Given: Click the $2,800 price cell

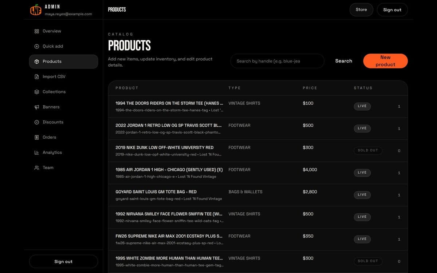Looking at the screenshot, I should click(310, 192).
